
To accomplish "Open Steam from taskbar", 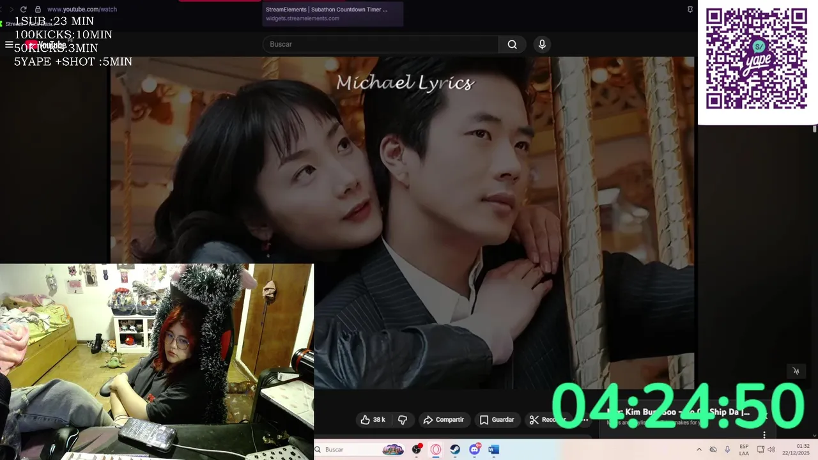I will (455, 450).
